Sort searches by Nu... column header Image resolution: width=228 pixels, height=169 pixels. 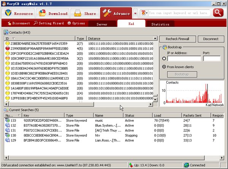pos(13,115)
